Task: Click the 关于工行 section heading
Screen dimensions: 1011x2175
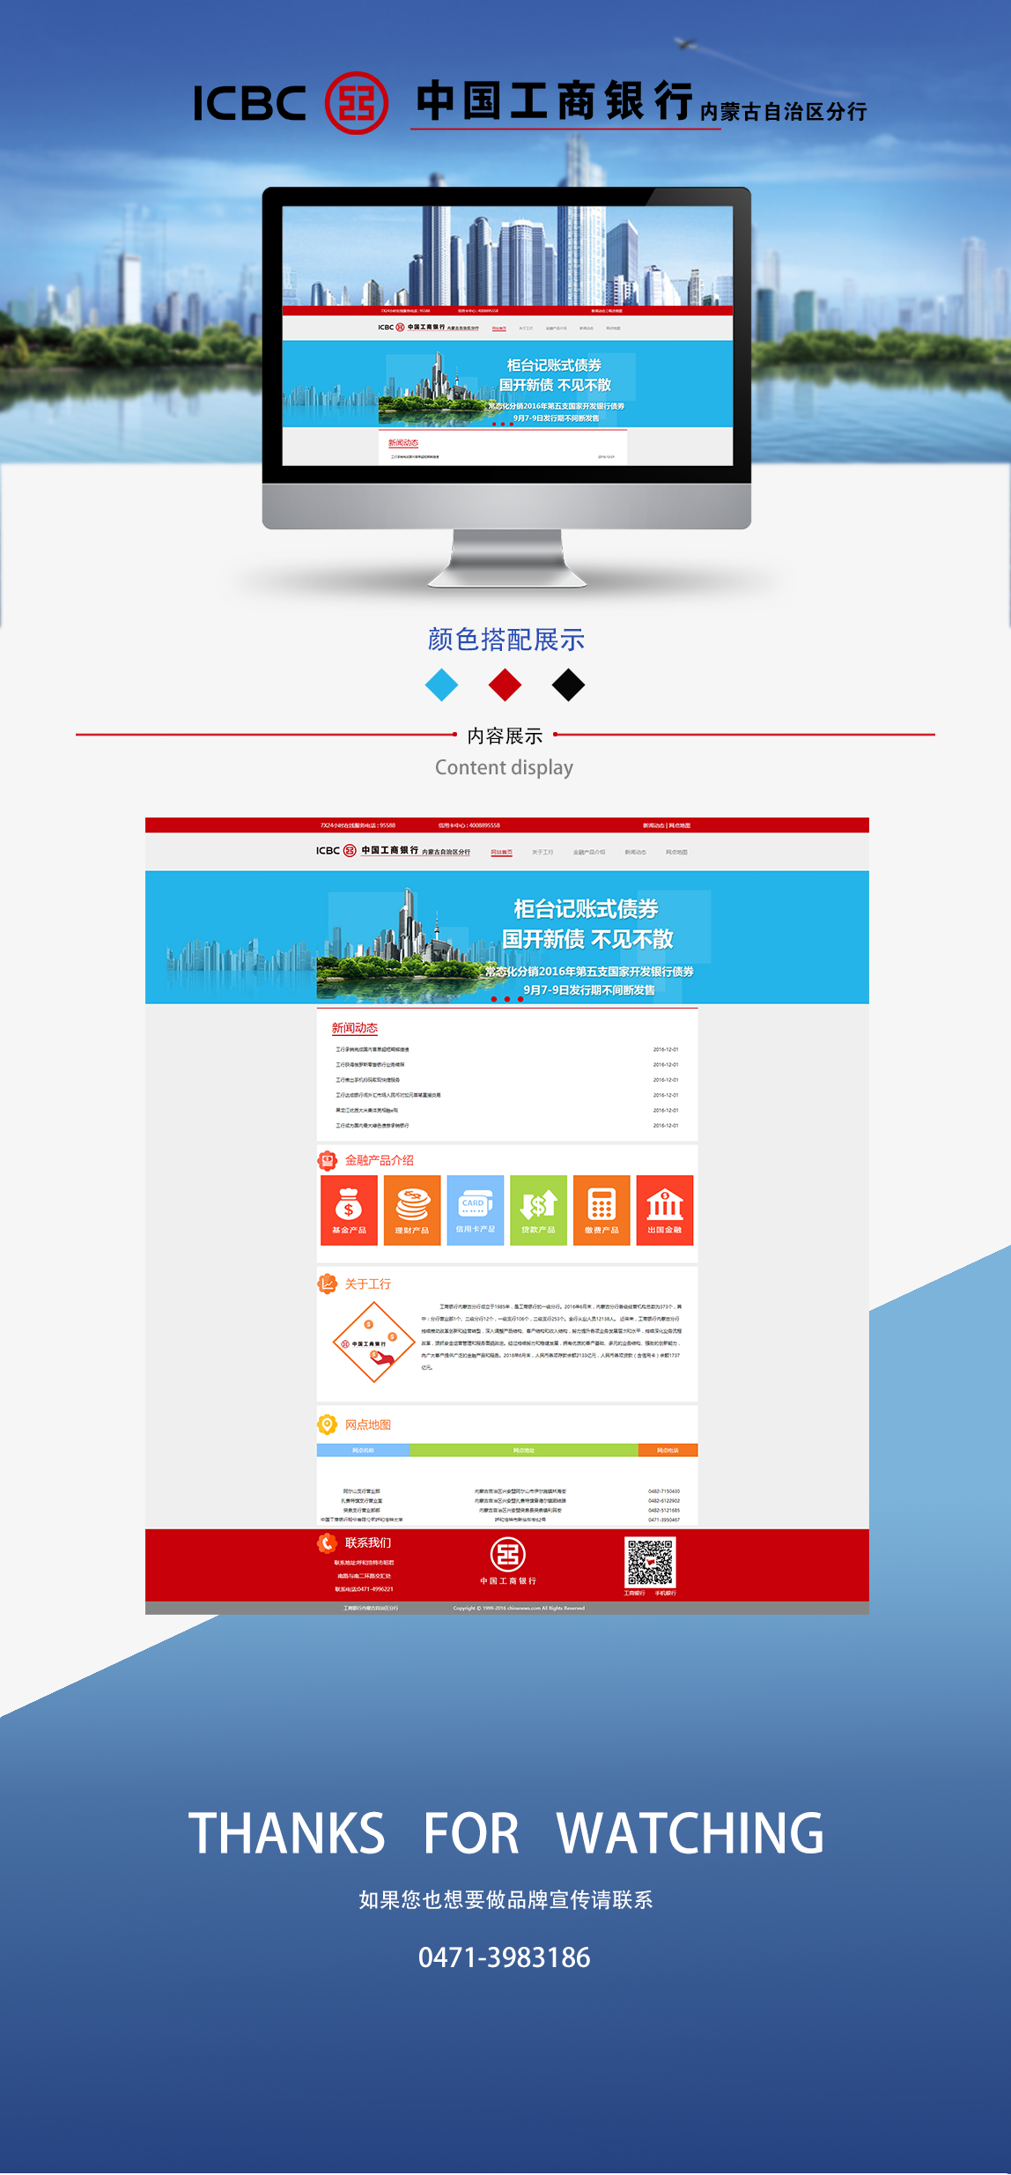Action: pos(368,1284)
